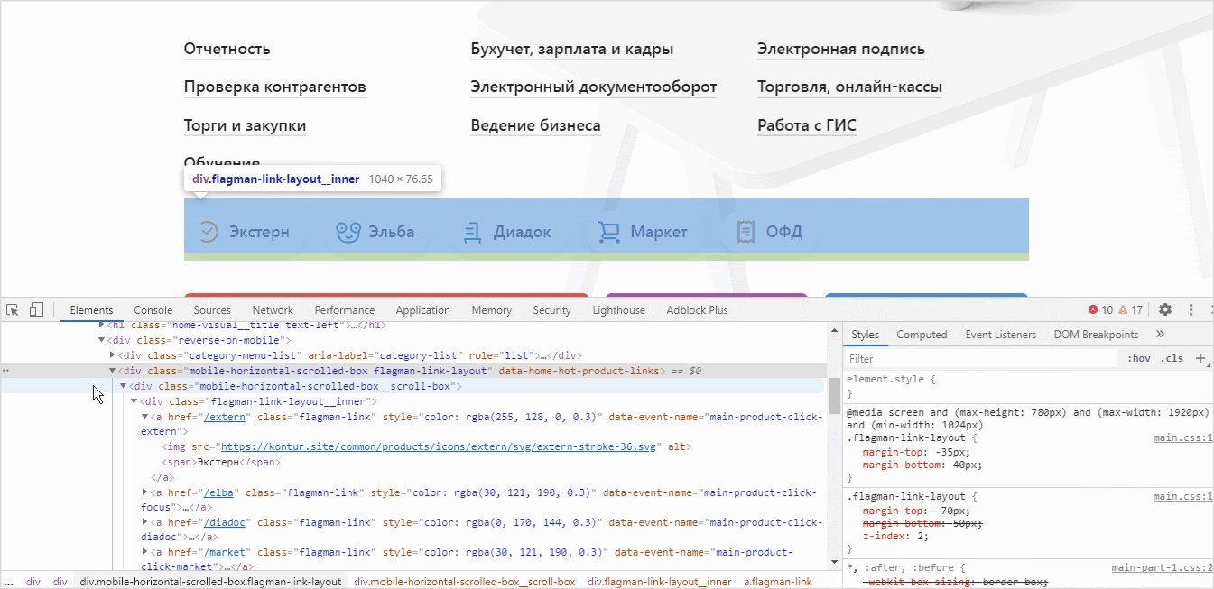
Task: Open the Adblock Plus tab
Action: click(697, 309)
